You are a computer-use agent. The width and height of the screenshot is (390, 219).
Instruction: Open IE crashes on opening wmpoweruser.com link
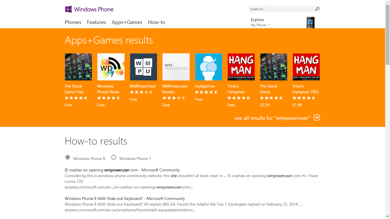point(122,170)
